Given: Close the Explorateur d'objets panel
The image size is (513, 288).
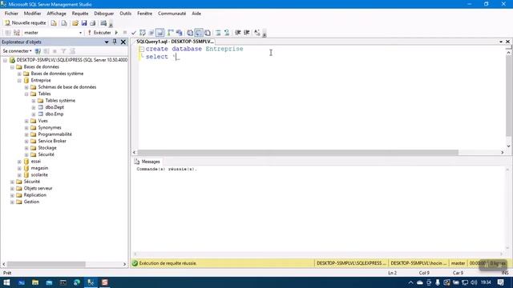Looking at the screenshot, I should coord(123,42).
